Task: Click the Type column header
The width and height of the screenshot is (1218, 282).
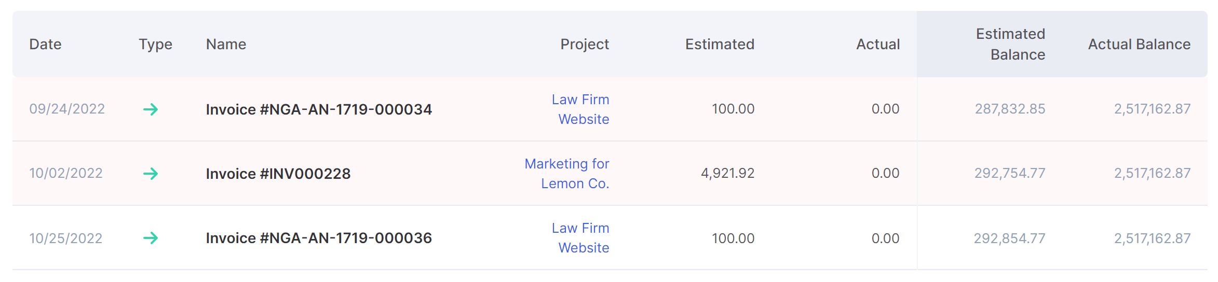Action: pos(155,45)
